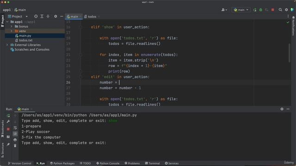Clear all Run console output
The width and height of the screenshot is (296, 166).
(x=15, y=146)
